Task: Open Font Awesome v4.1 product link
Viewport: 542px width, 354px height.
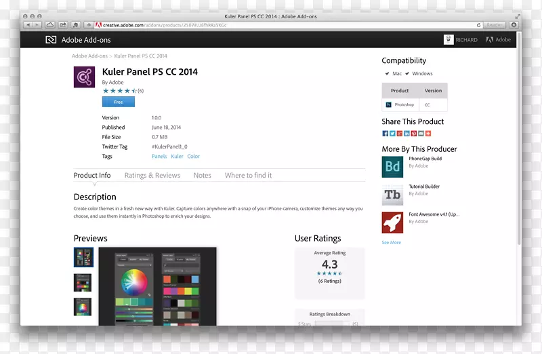Action: coord(434,214)
